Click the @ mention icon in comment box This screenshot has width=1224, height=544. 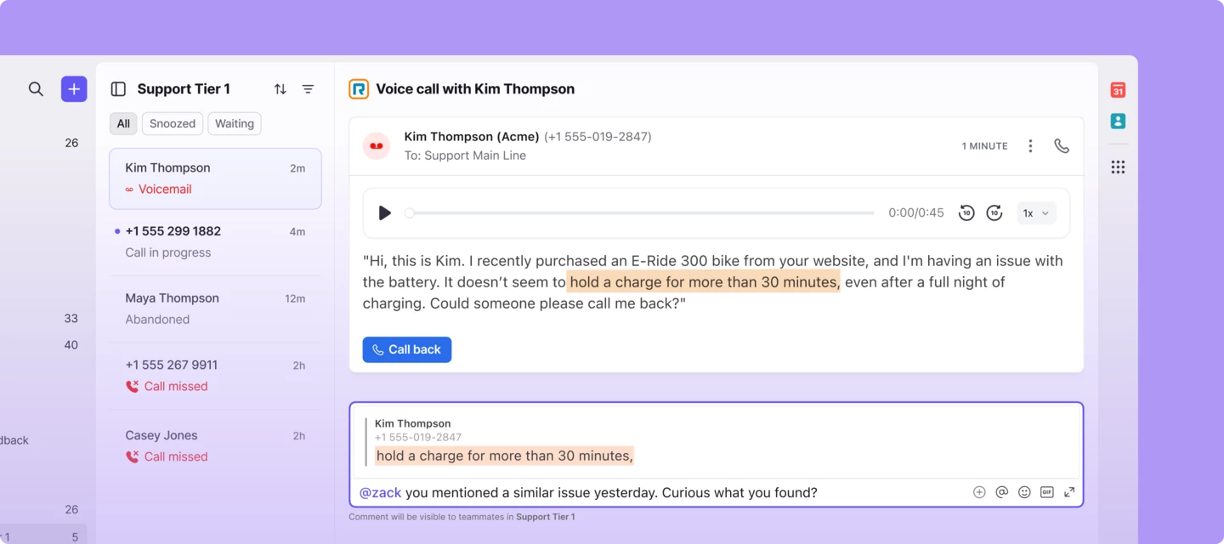click(x=1002, y=492)
